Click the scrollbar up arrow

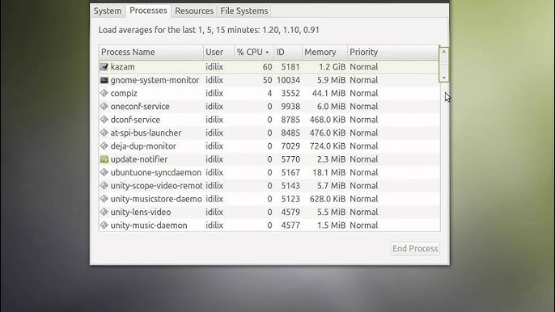click(x=444, y=52)
